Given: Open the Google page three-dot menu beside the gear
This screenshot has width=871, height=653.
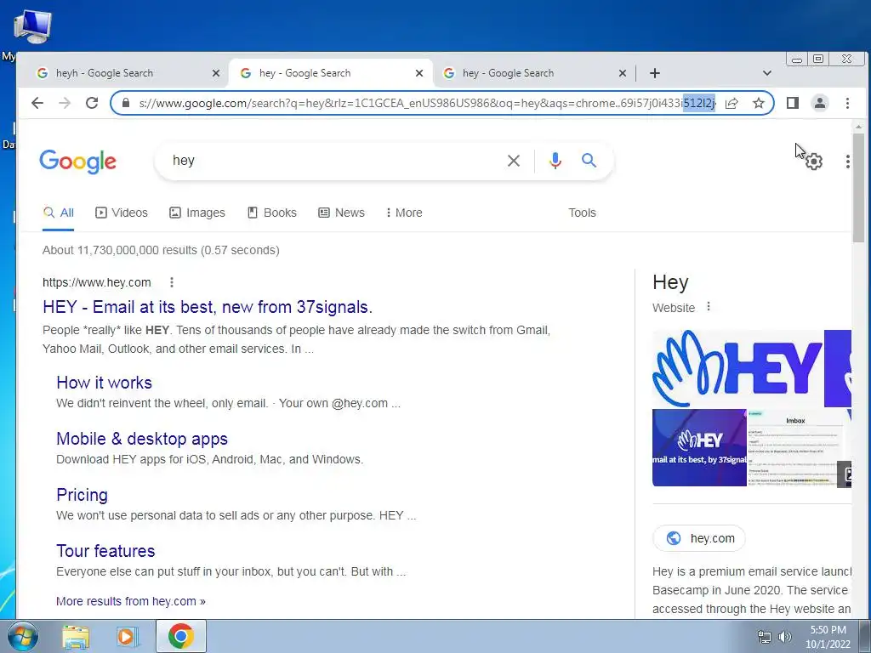Looking at the screenshot, I should 848,162.
